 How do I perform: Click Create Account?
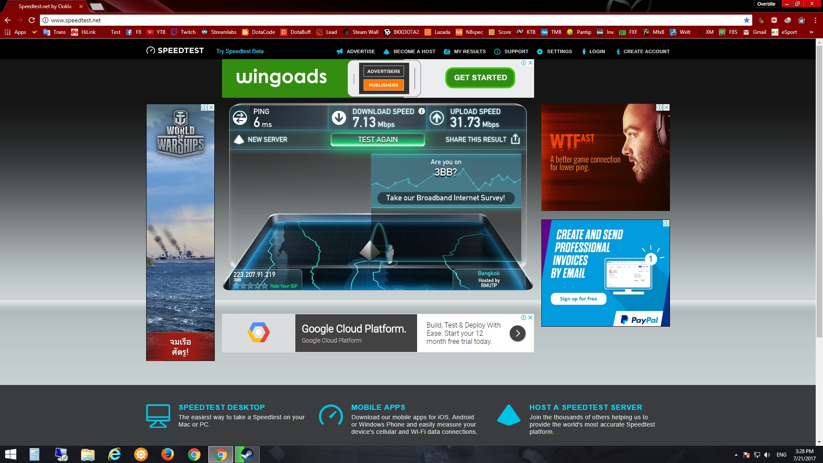point(642,51)
